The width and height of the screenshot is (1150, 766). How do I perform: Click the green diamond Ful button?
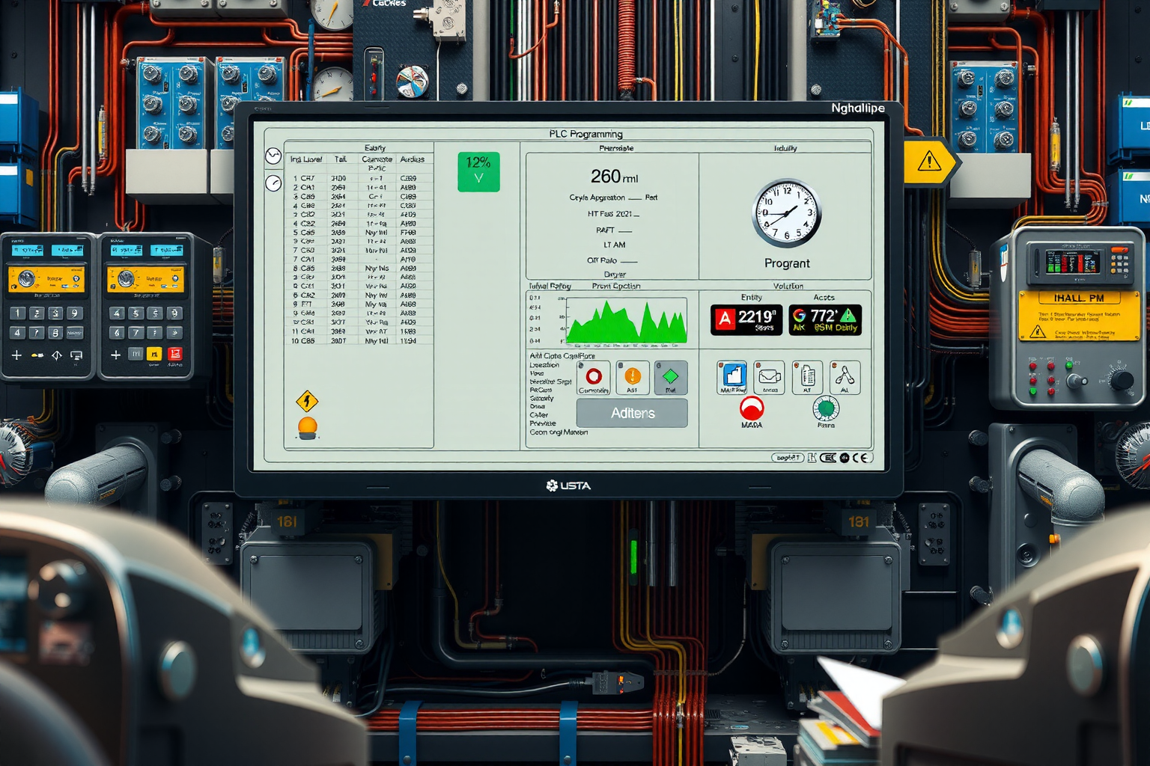click(670, 378)
